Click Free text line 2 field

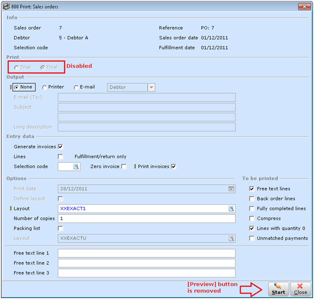[x=146, y=263]
